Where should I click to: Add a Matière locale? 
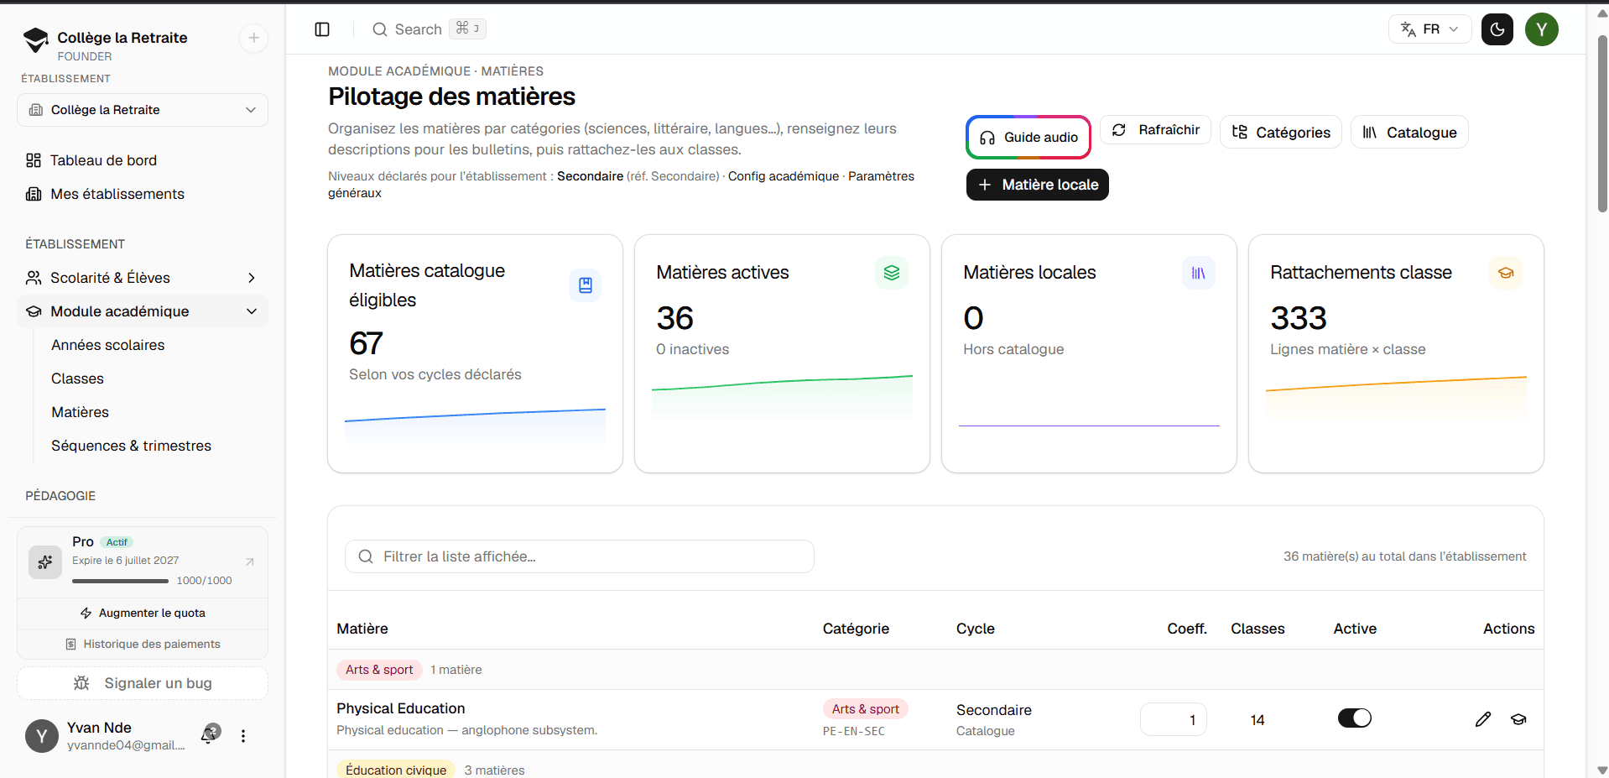(x=1038, y=185)
